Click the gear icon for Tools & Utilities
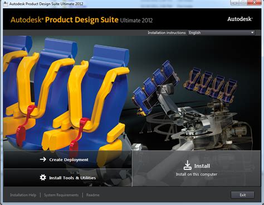The image size is (264, 205). 43,177
